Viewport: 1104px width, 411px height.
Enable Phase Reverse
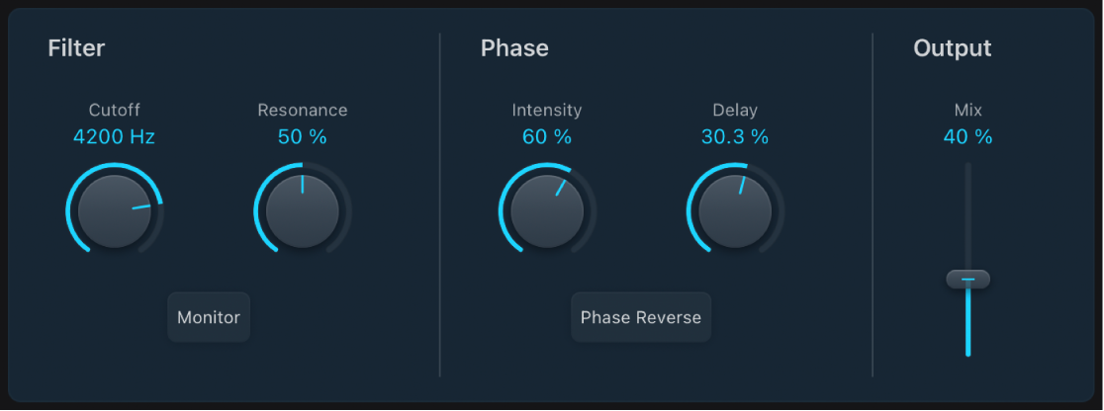pos(641,317)
